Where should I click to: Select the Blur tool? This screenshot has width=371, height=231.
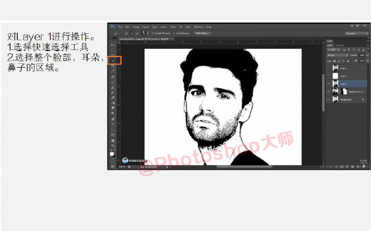click(x=112, y=109)
